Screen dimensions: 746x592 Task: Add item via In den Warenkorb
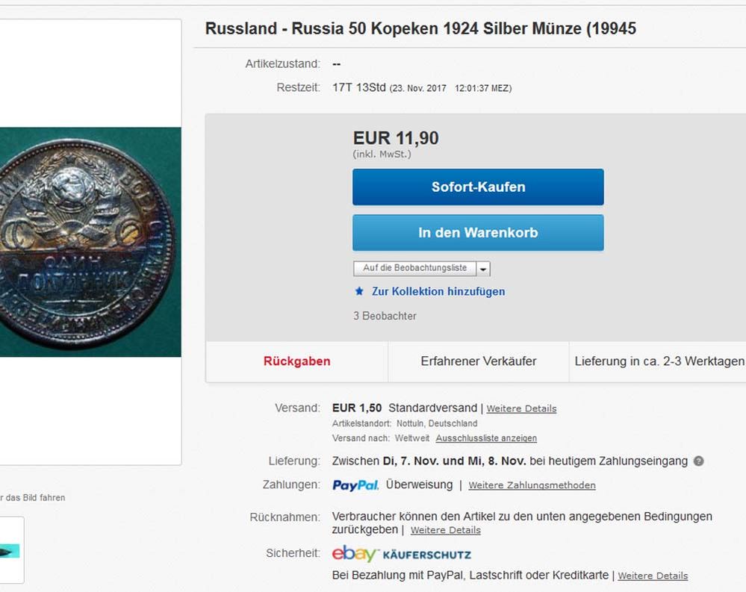478,233
